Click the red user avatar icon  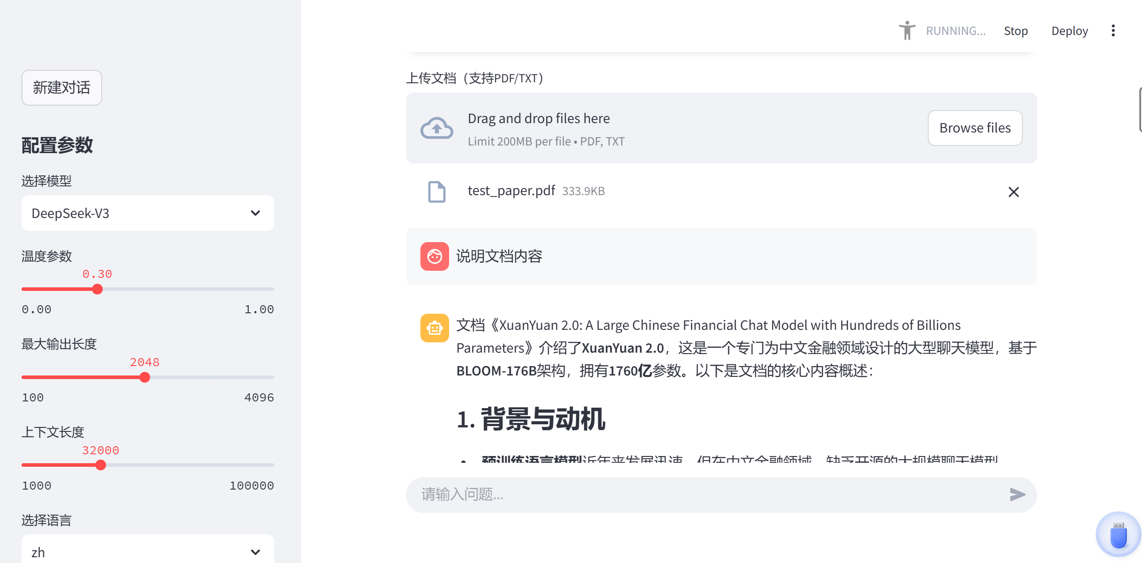(434, 256)
